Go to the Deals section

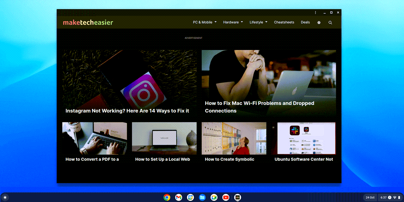305,22
